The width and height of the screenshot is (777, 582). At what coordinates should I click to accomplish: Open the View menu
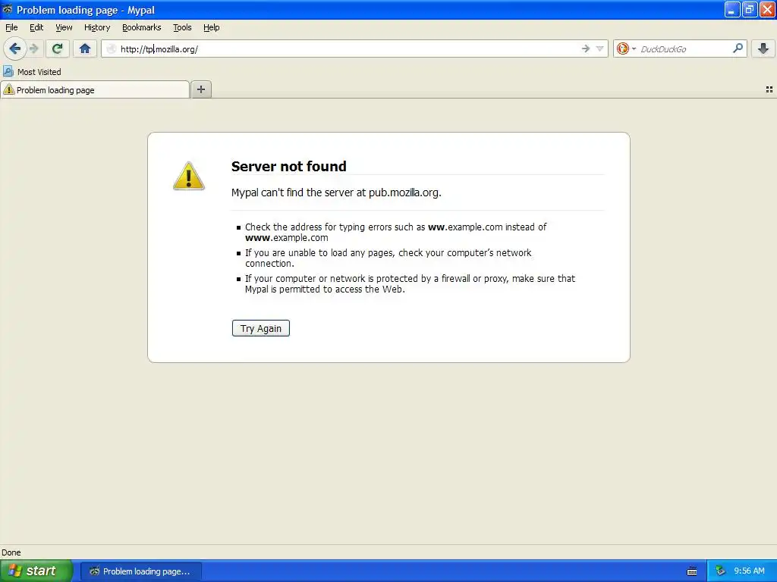(64, 27)
